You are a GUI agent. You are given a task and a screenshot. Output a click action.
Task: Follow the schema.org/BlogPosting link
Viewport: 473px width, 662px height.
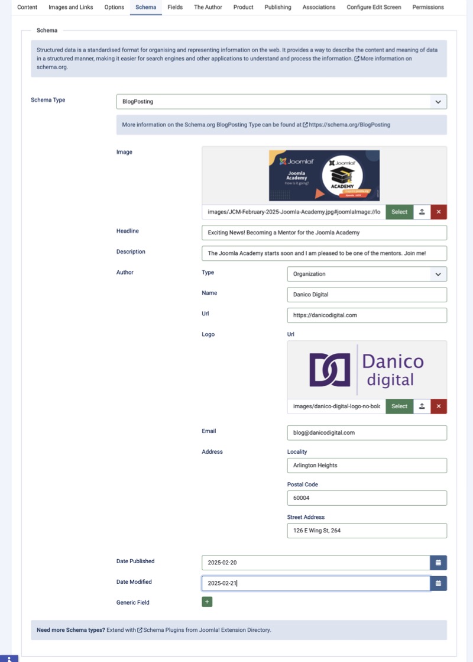[x=349, y=125]
